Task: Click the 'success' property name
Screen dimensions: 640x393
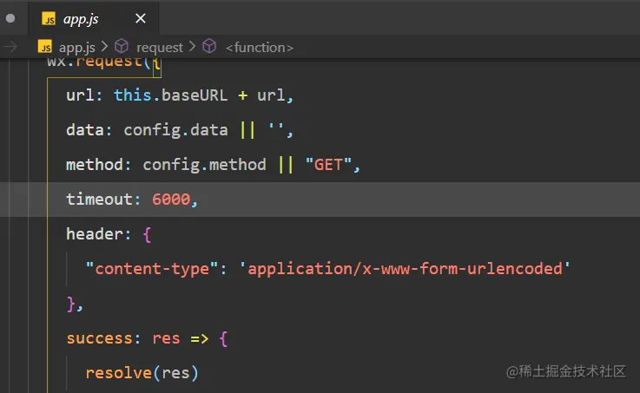Action: pos(100,338)
